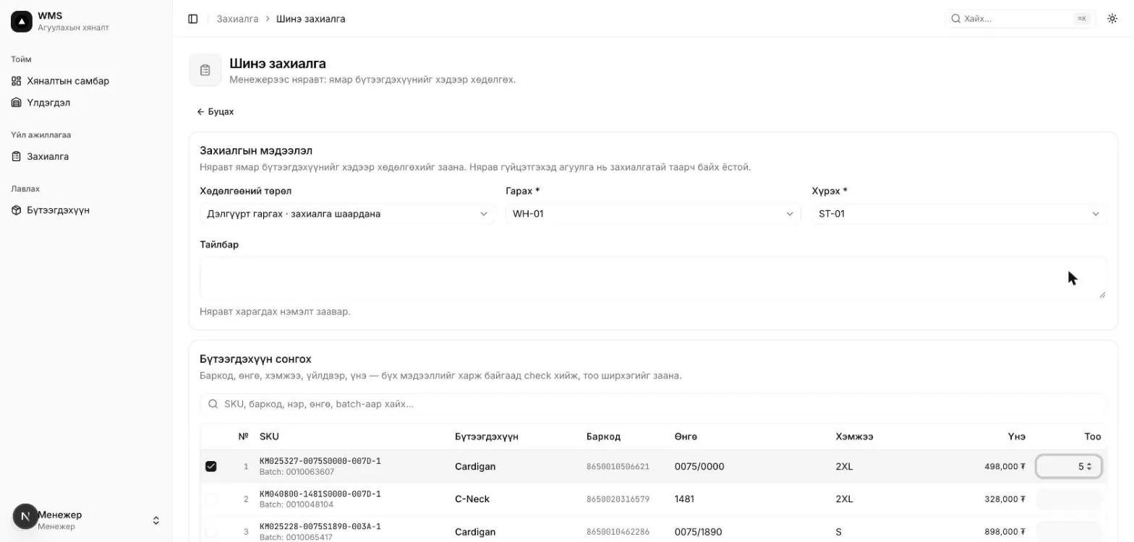Image resolution: width=1134 pixels, height=542 pixels.
Task: Click the clipboard icon beside Шинэ захиалга heading
Action: (205, 70)
